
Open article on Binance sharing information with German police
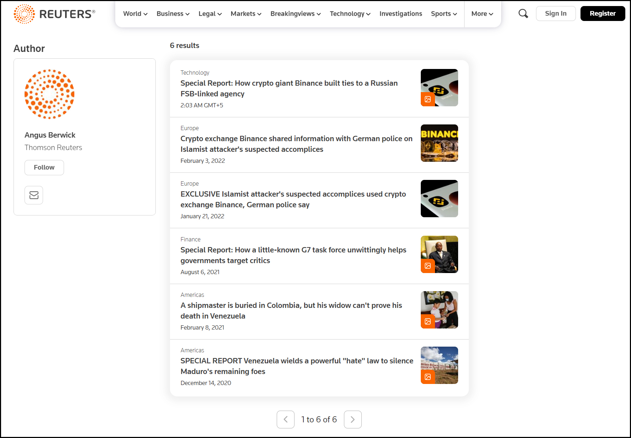point(296,144)
